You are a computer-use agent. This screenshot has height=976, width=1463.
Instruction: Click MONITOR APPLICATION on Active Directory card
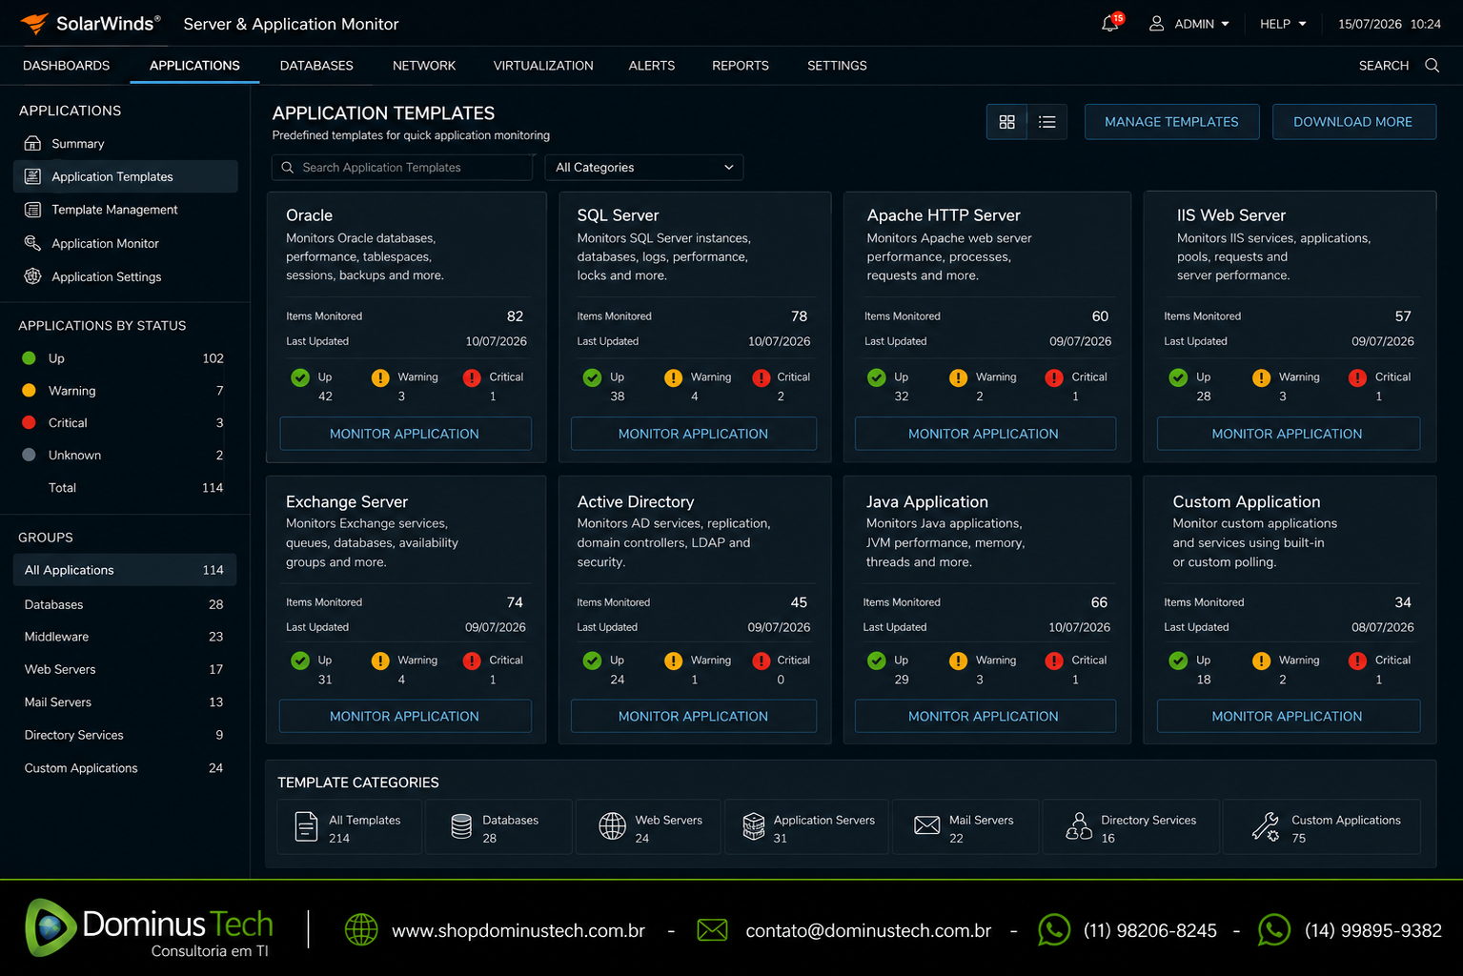693,716
